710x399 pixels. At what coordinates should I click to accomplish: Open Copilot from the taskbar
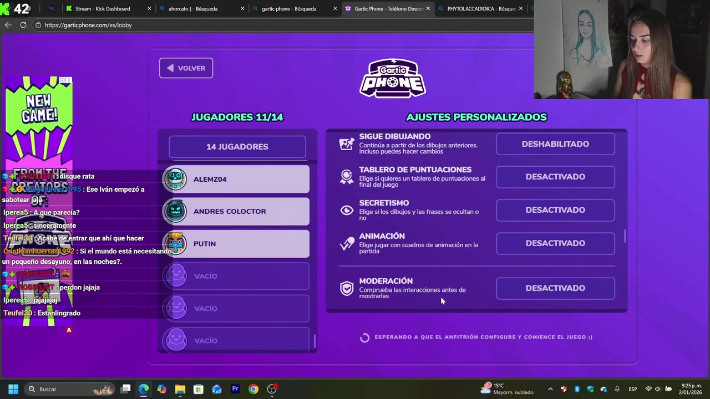point(162,389)
